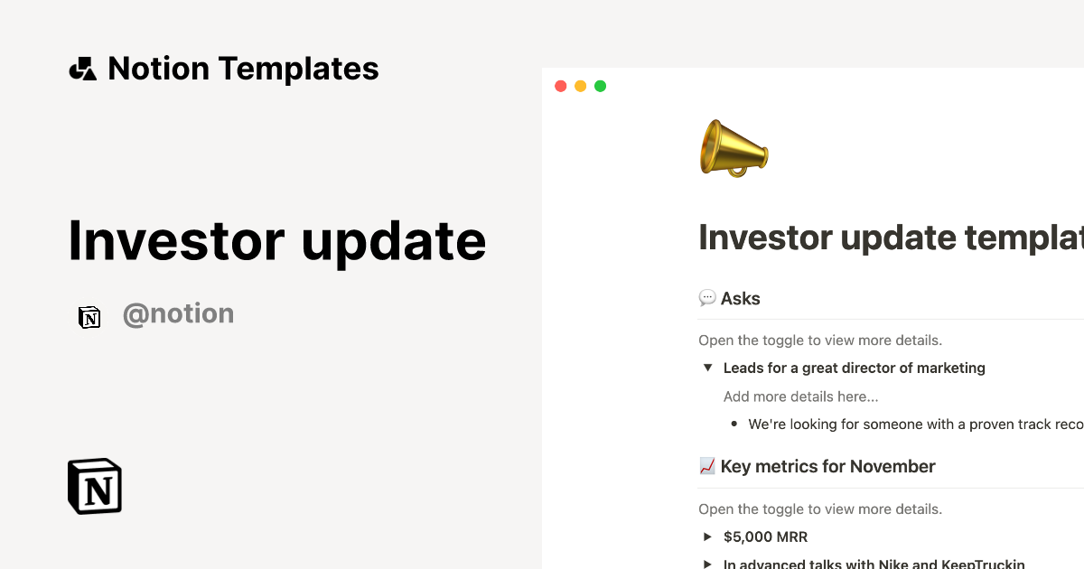Click the 'Asks' section heading
Image resolution: width=1084 pixels, height=569 pixels.
click(742, 298)
